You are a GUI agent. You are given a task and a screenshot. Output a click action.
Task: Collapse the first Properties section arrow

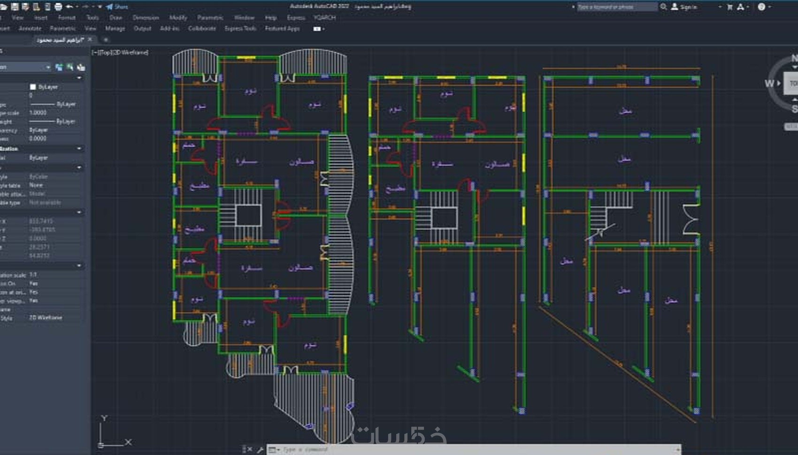(x=79, y=78)
